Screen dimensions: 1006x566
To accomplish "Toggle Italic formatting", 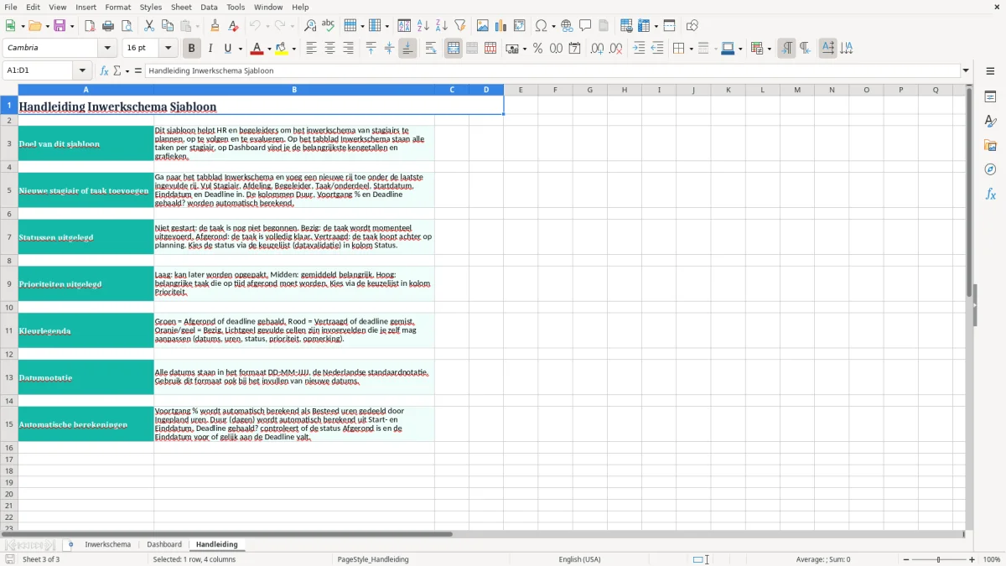I will pyautogui.click(x=210, y=49).
